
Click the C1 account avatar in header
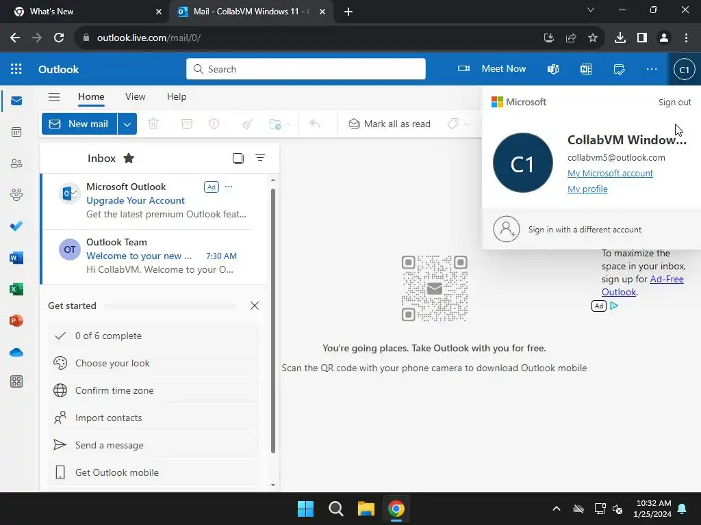coord(684,69)
